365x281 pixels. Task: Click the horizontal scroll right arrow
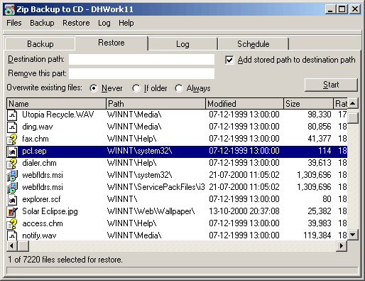(x=342, y=245)
